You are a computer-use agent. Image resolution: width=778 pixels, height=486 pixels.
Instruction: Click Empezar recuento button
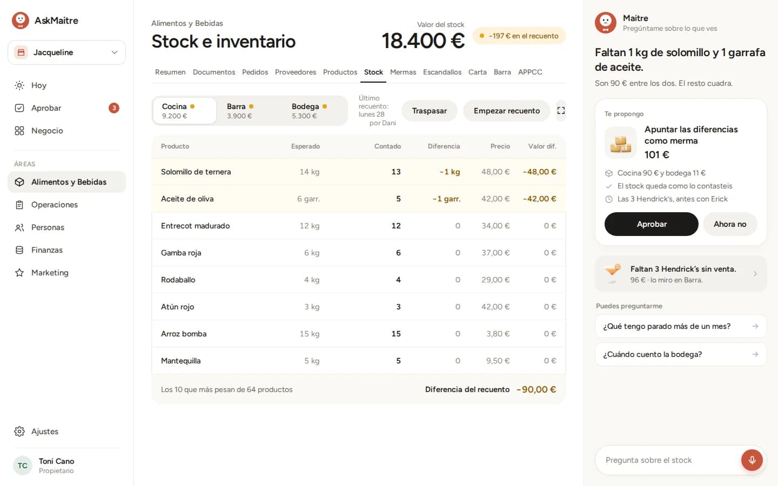tap(507, 111)
